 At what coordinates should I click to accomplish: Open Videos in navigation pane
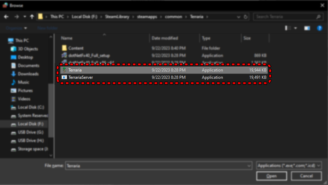[x=20, y=99]
